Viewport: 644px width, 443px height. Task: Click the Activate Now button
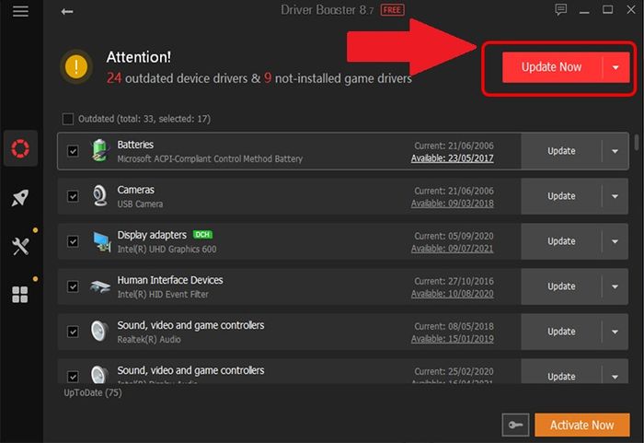pos(582,425)
